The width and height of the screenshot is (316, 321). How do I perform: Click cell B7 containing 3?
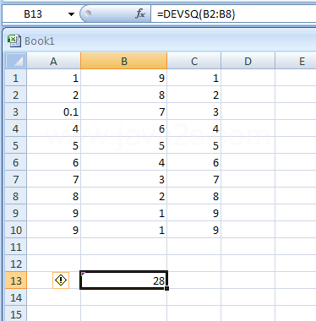click(x=124, y=179)
